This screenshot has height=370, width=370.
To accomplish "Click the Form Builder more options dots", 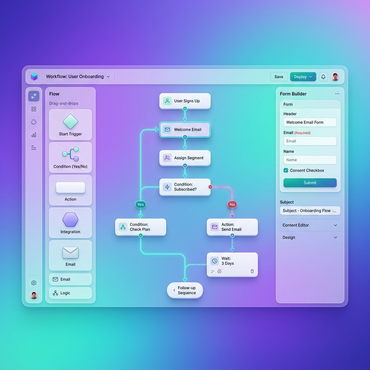I will pyautogui.click(x=337, y=94).
